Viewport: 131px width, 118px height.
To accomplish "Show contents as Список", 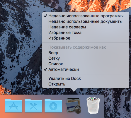I will coord(86,64).
